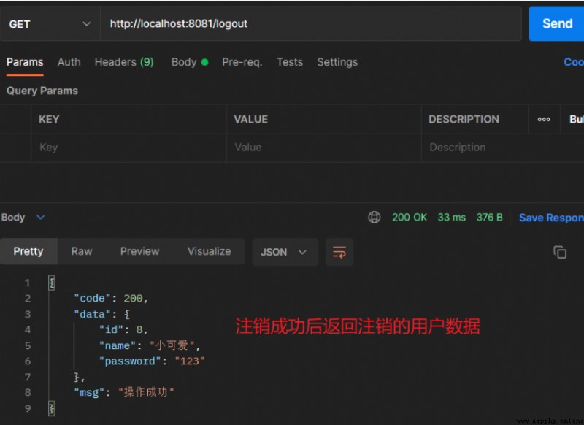Click the Query Params heading
The width and height of the screenshot is (584, 425).
tap(42, 91)
